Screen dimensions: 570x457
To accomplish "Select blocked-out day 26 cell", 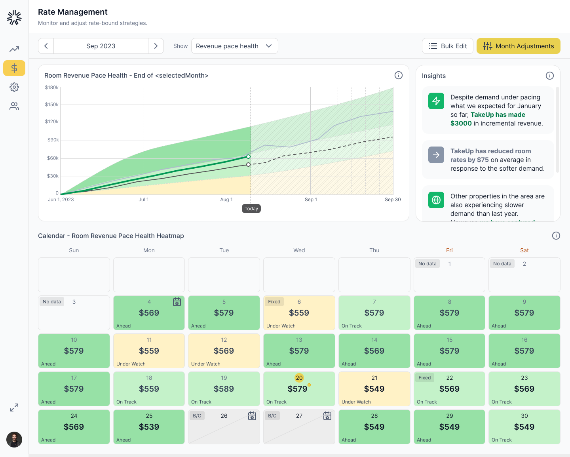I will (x=224, y=427).
